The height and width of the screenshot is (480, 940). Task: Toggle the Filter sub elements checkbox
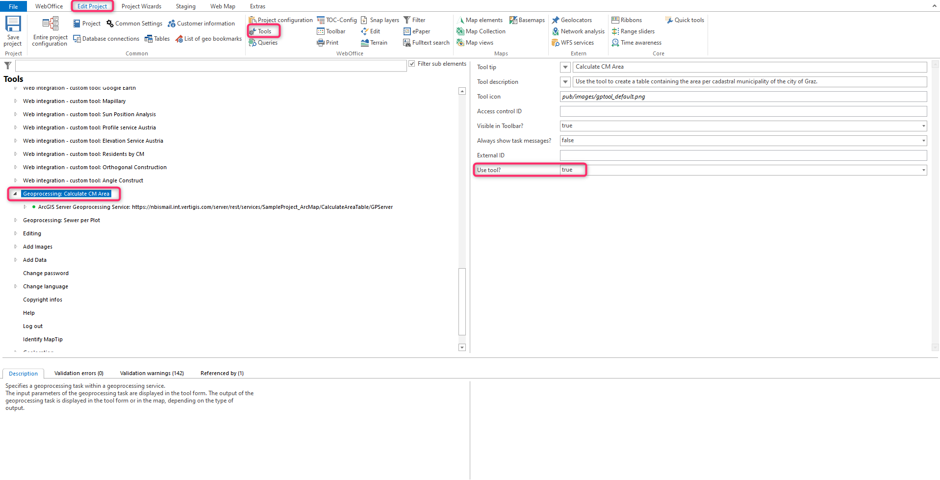point(412,64)
